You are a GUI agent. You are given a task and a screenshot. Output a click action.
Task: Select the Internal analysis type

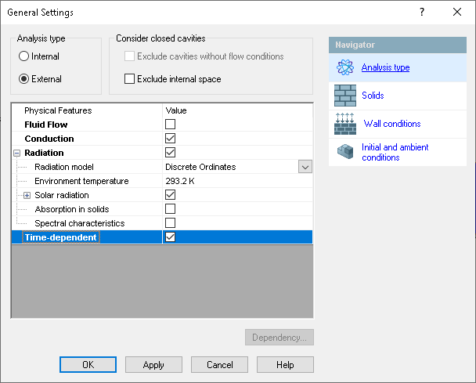click(x=24, y=56)
